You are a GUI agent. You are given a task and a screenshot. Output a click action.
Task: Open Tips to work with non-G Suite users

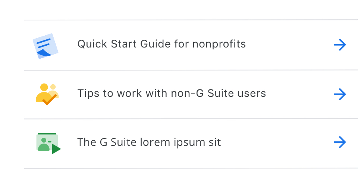[x=172, y=93]
